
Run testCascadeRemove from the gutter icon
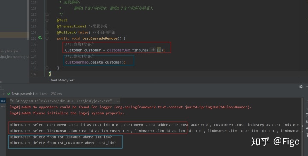[x=40, y=38]
